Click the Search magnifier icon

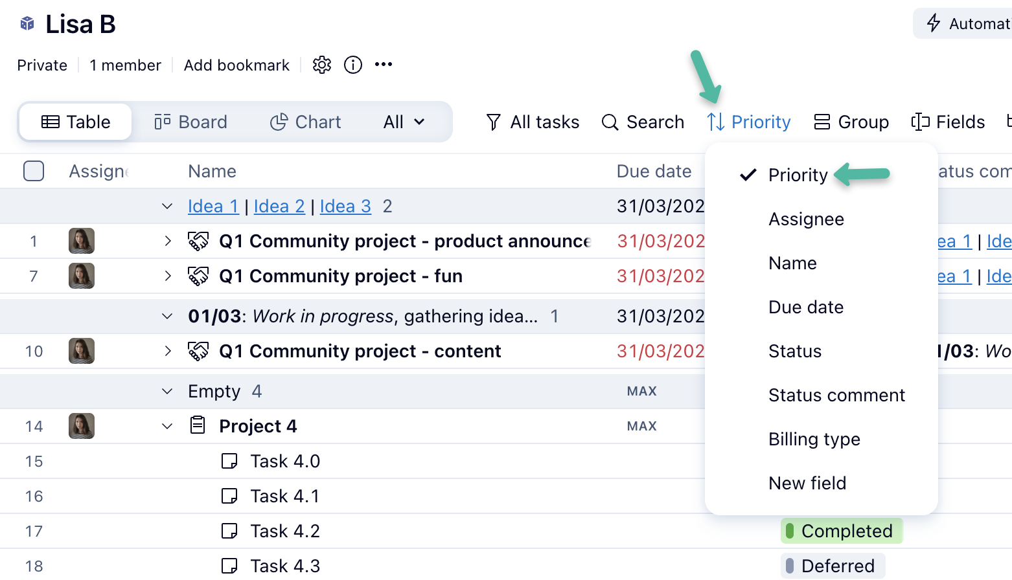click(x=610, y=122)
